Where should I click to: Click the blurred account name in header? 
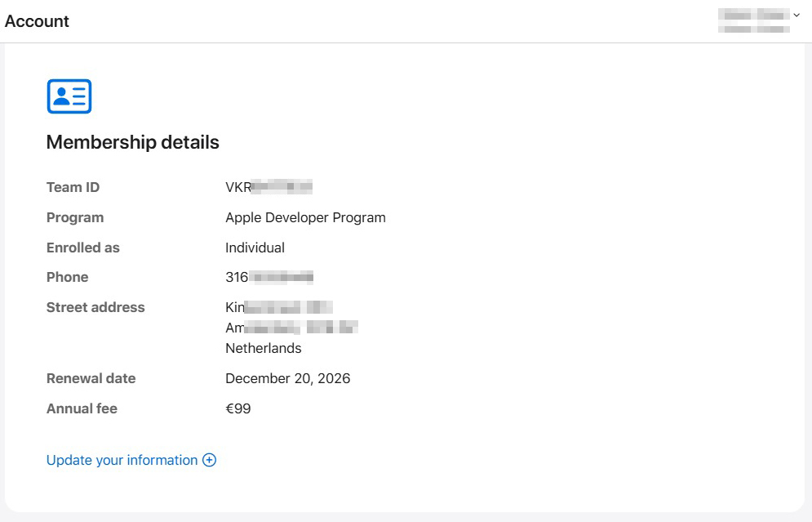coord(751,21)
